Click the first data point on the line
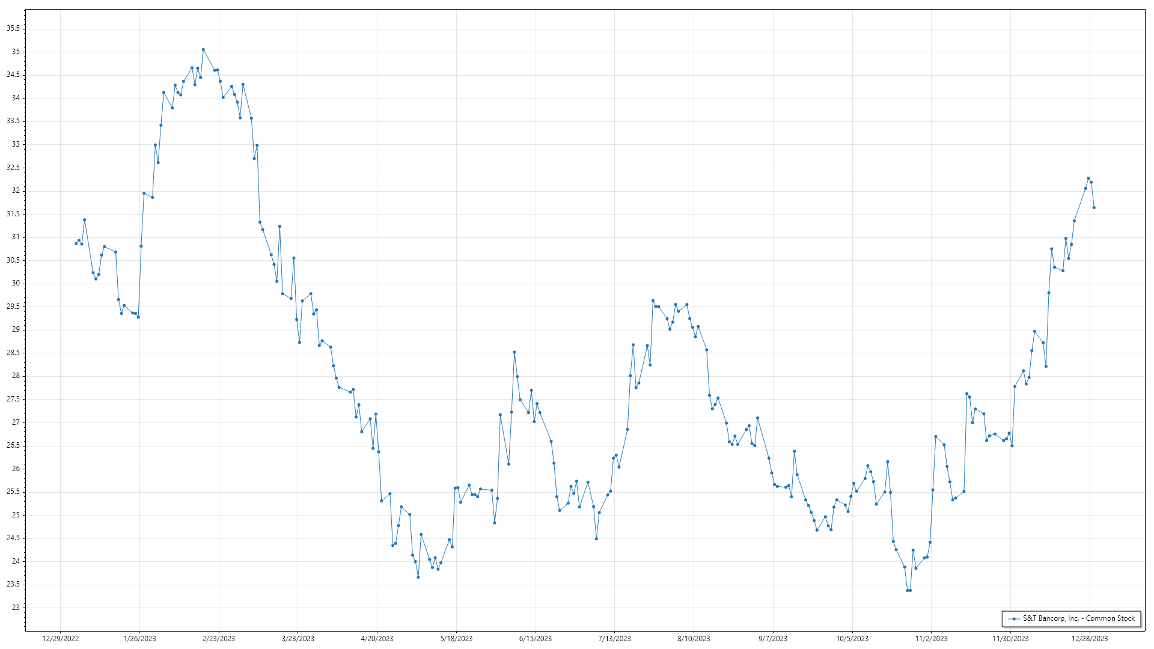Viewport: 1154px width, 649px height. [x=76, y=243]
